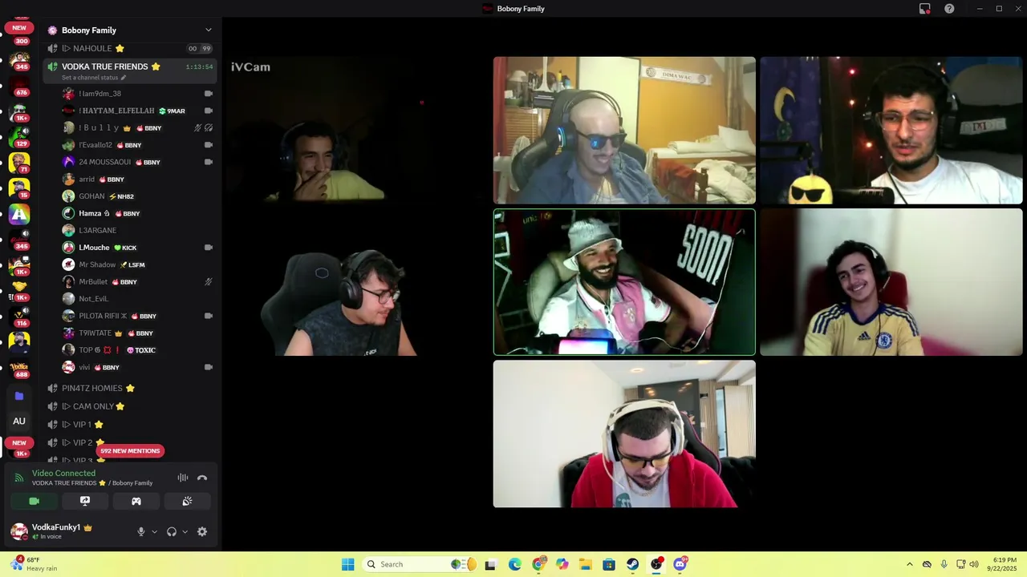Screen dimensions: 1027x577
Task: Start an activity with the gamepad button
Action: (x=136, y=501)
